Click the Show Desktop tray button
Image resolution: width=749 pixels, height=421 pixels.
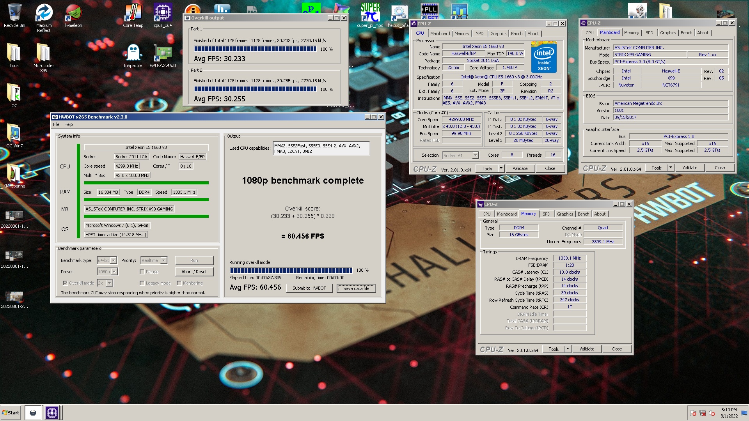pyautogui.click(x=744, y=413)
